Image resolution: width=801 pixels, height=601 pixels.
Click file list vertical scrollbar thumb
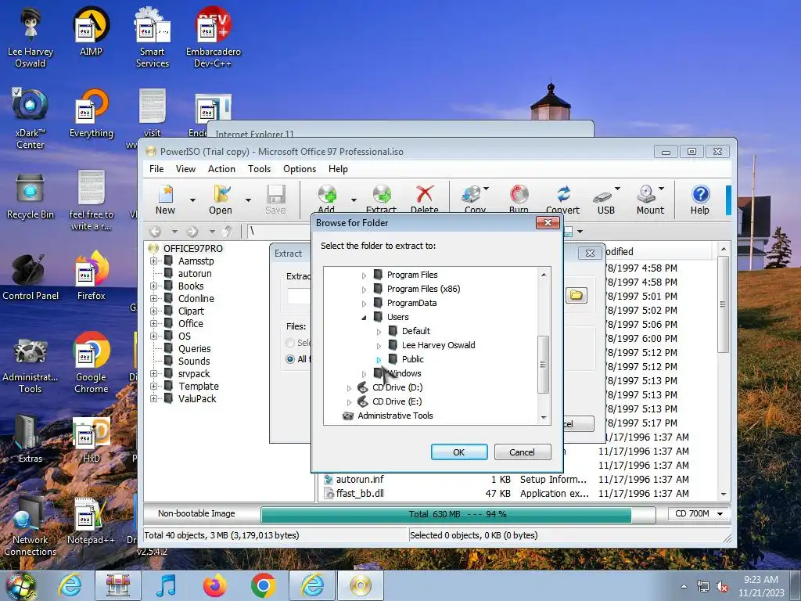point(723,304)
